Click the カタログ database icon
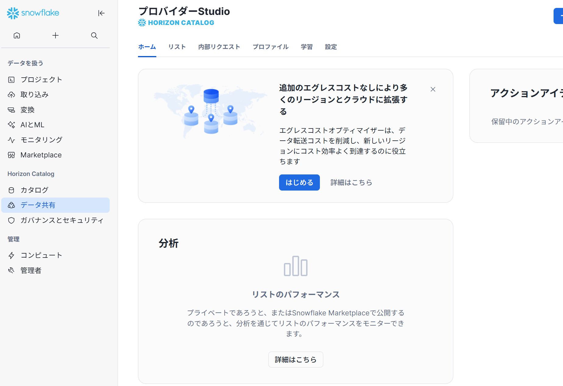563x386 pixels. [x=11, y=190]
